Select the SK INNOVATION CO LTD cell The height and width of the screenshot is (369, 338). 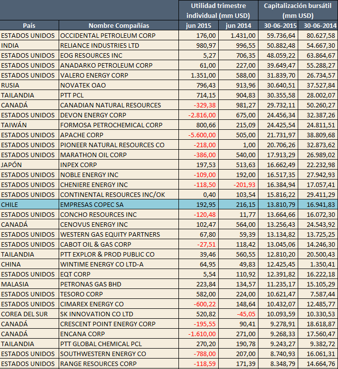pos(119,314)
